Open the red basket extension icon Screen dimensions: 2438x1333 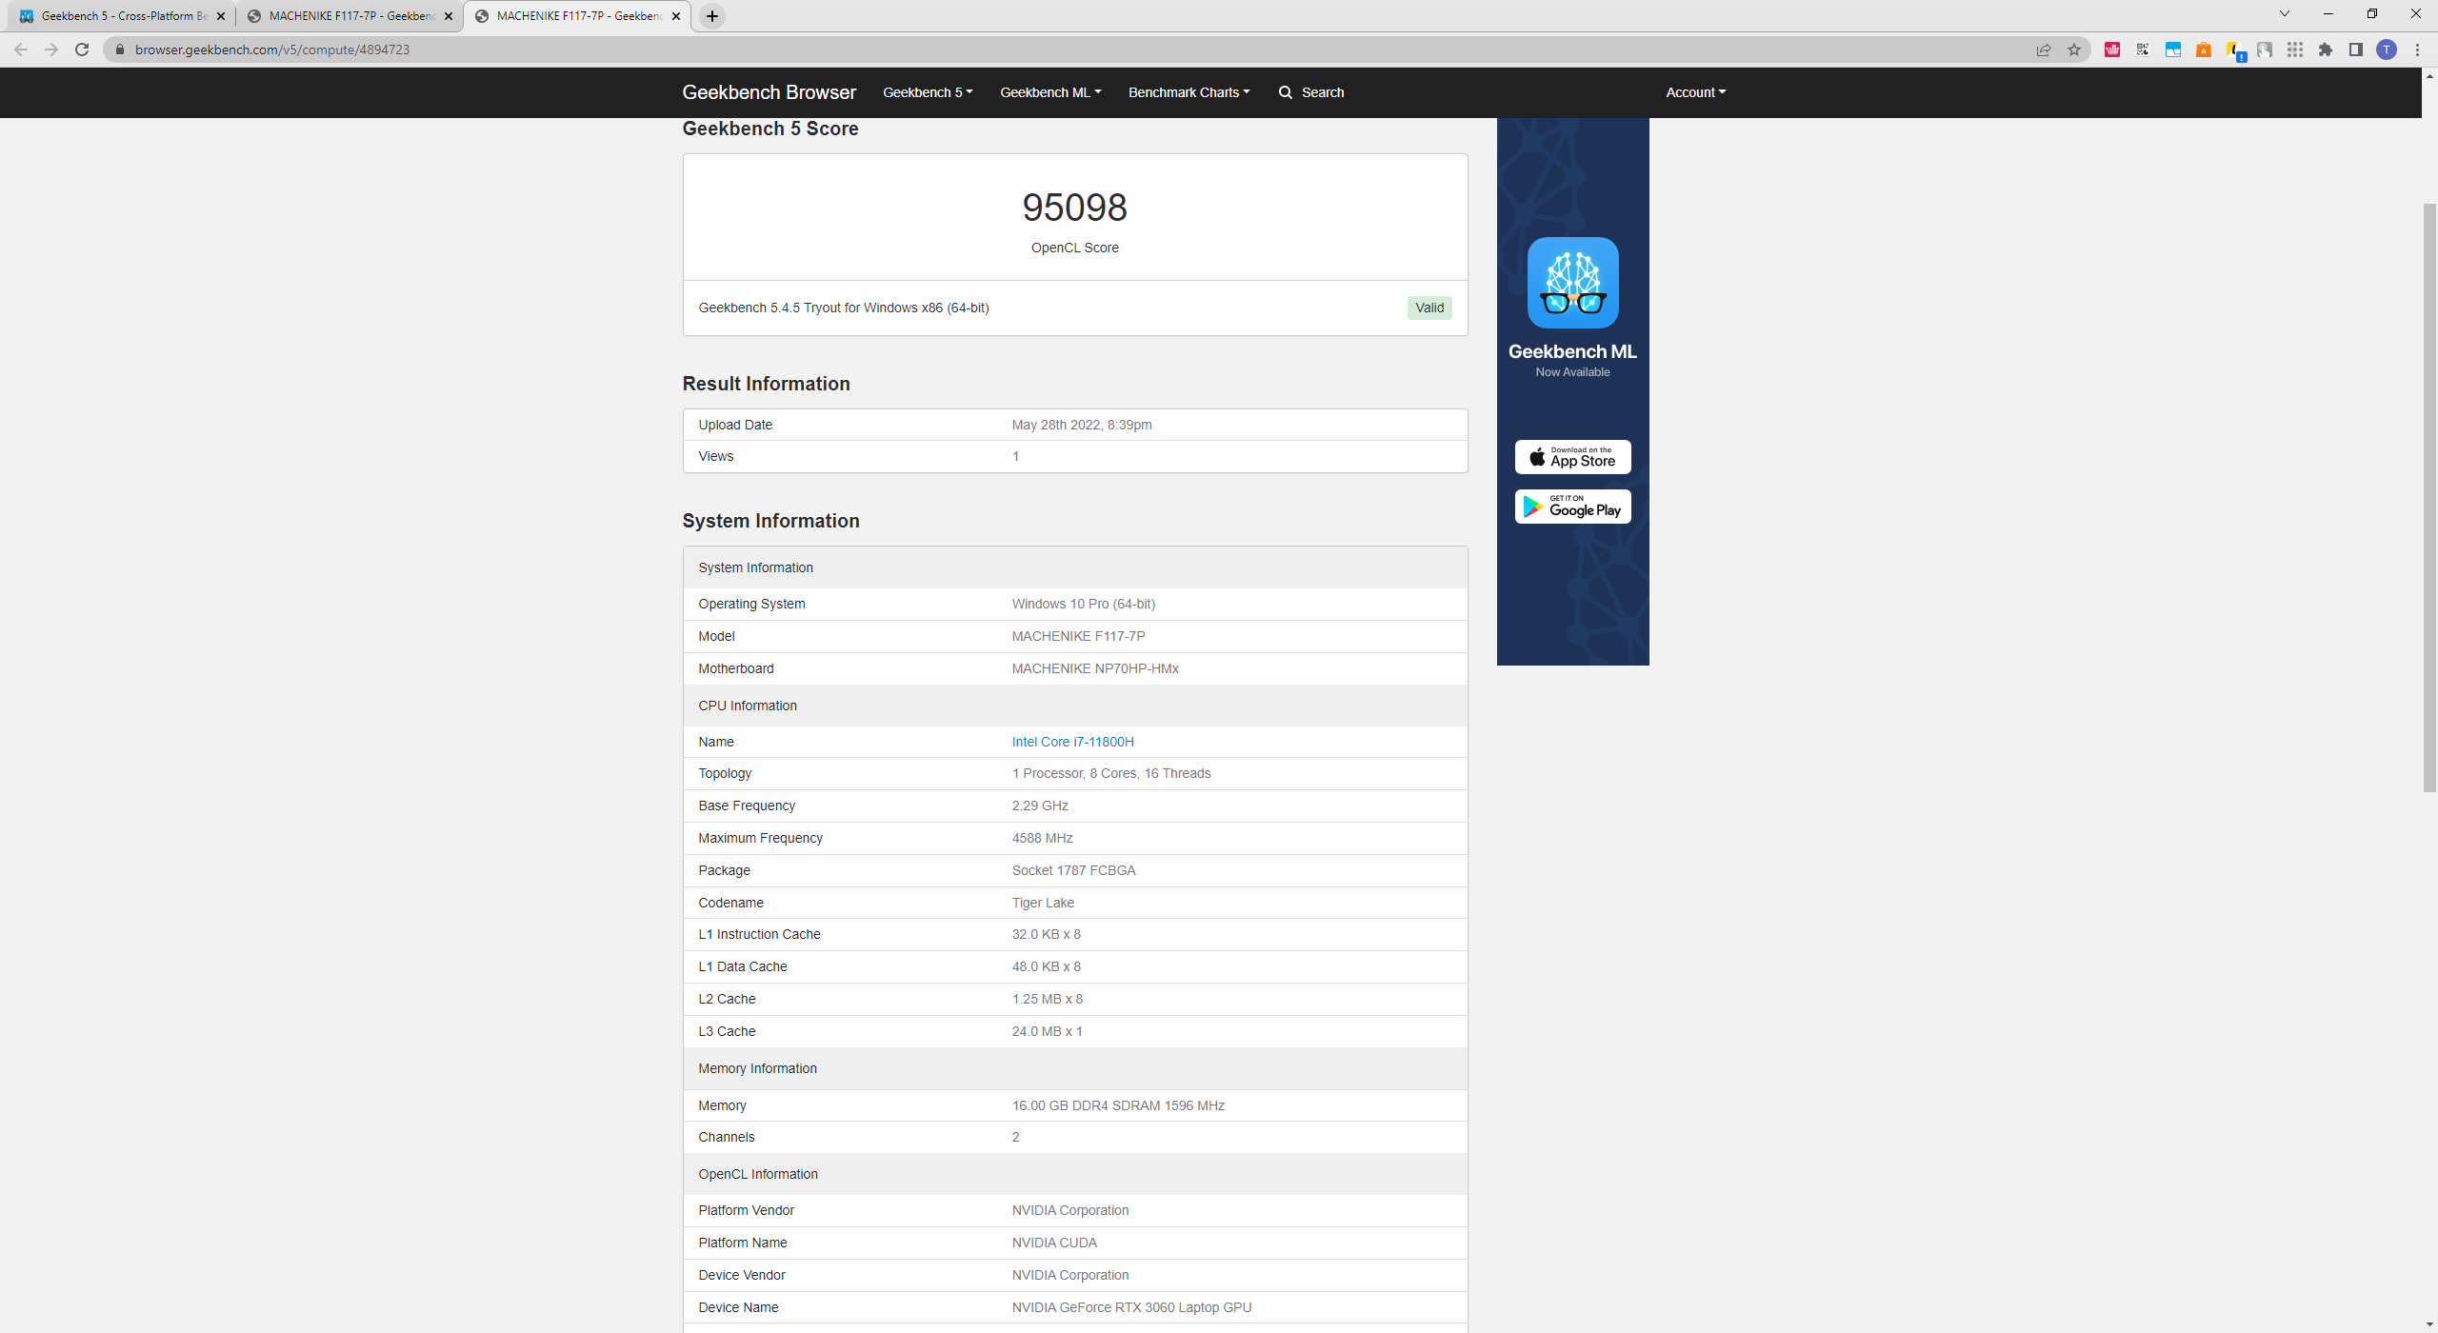2112,50
